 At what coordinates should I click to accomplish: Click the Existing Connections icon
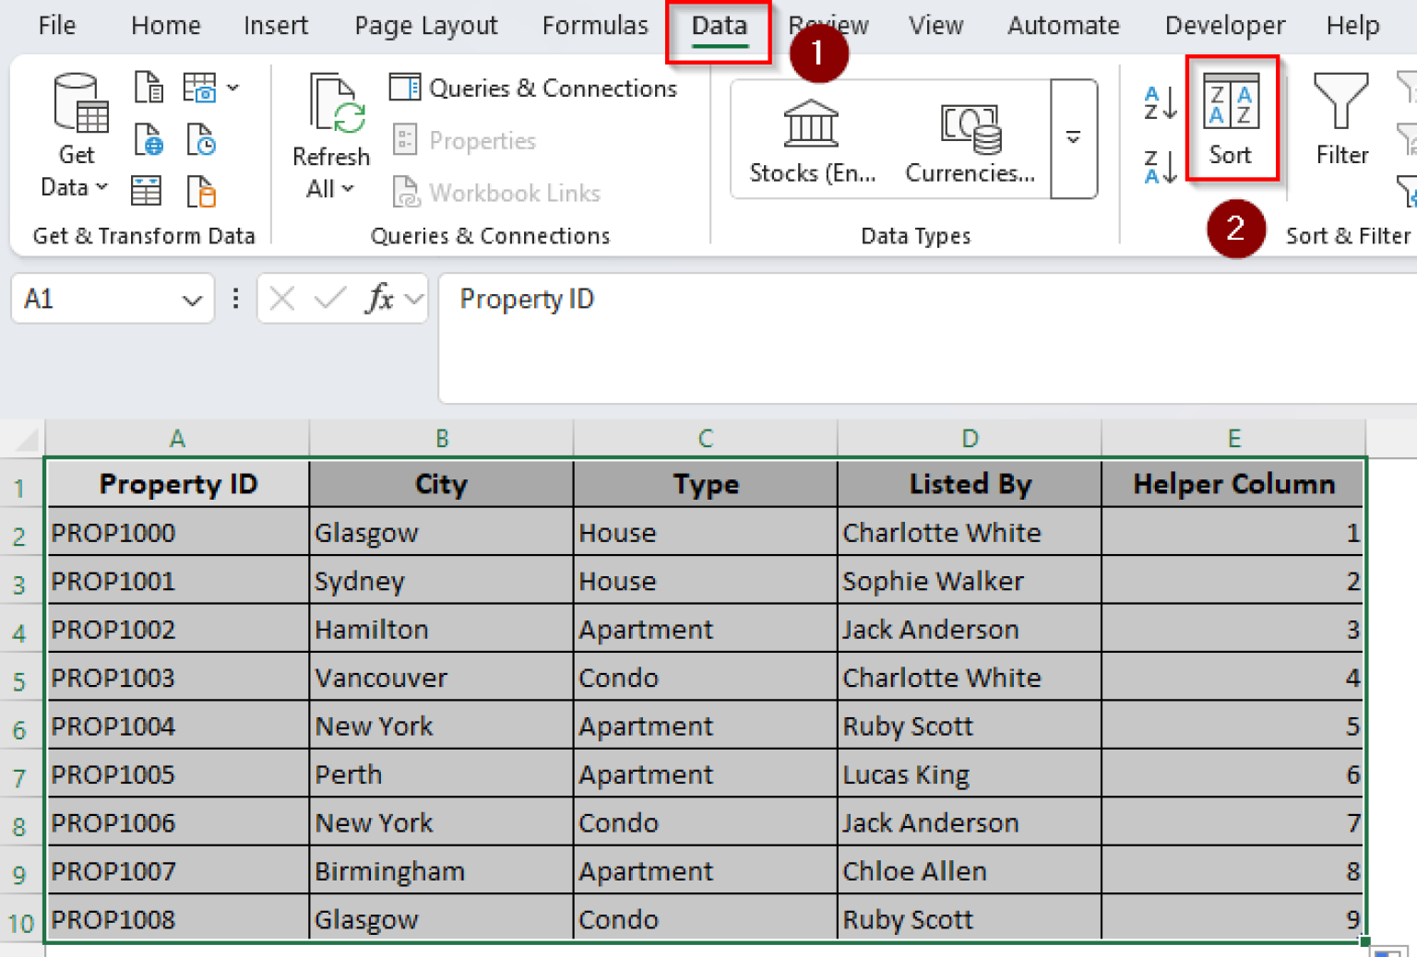point(201,191)
